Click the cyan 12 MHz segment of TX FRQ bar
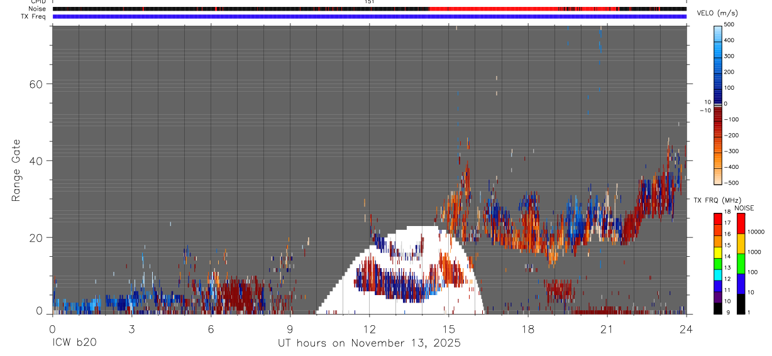 click(x=718, y=274)
